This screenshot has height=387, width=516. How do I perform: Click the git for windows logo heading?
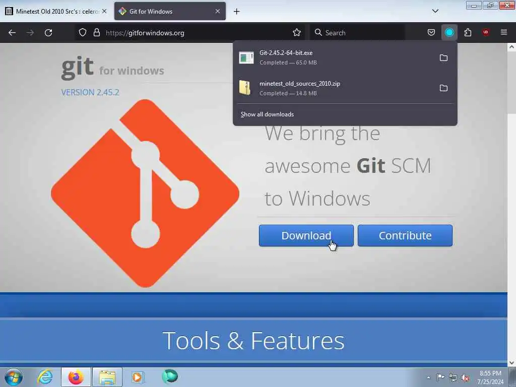112,68
